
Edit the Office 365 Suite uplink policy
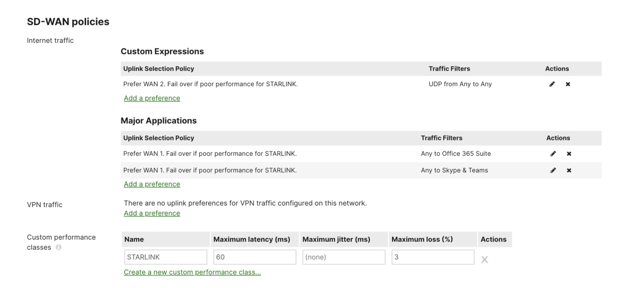click(x=553, y=153)
